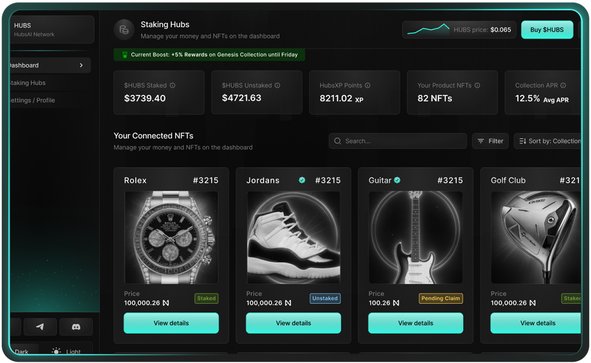Click the verified badge on the Jordans card

pos(302,180)
